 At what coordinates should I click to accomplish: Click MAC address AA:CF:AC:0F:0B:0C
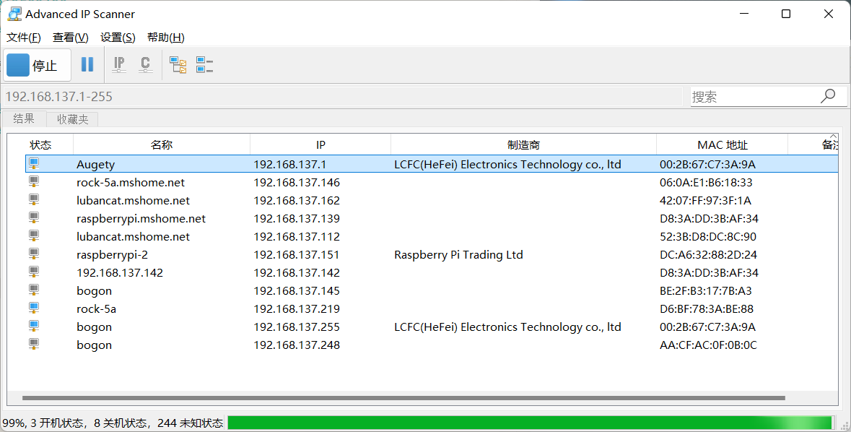[708, 345]
